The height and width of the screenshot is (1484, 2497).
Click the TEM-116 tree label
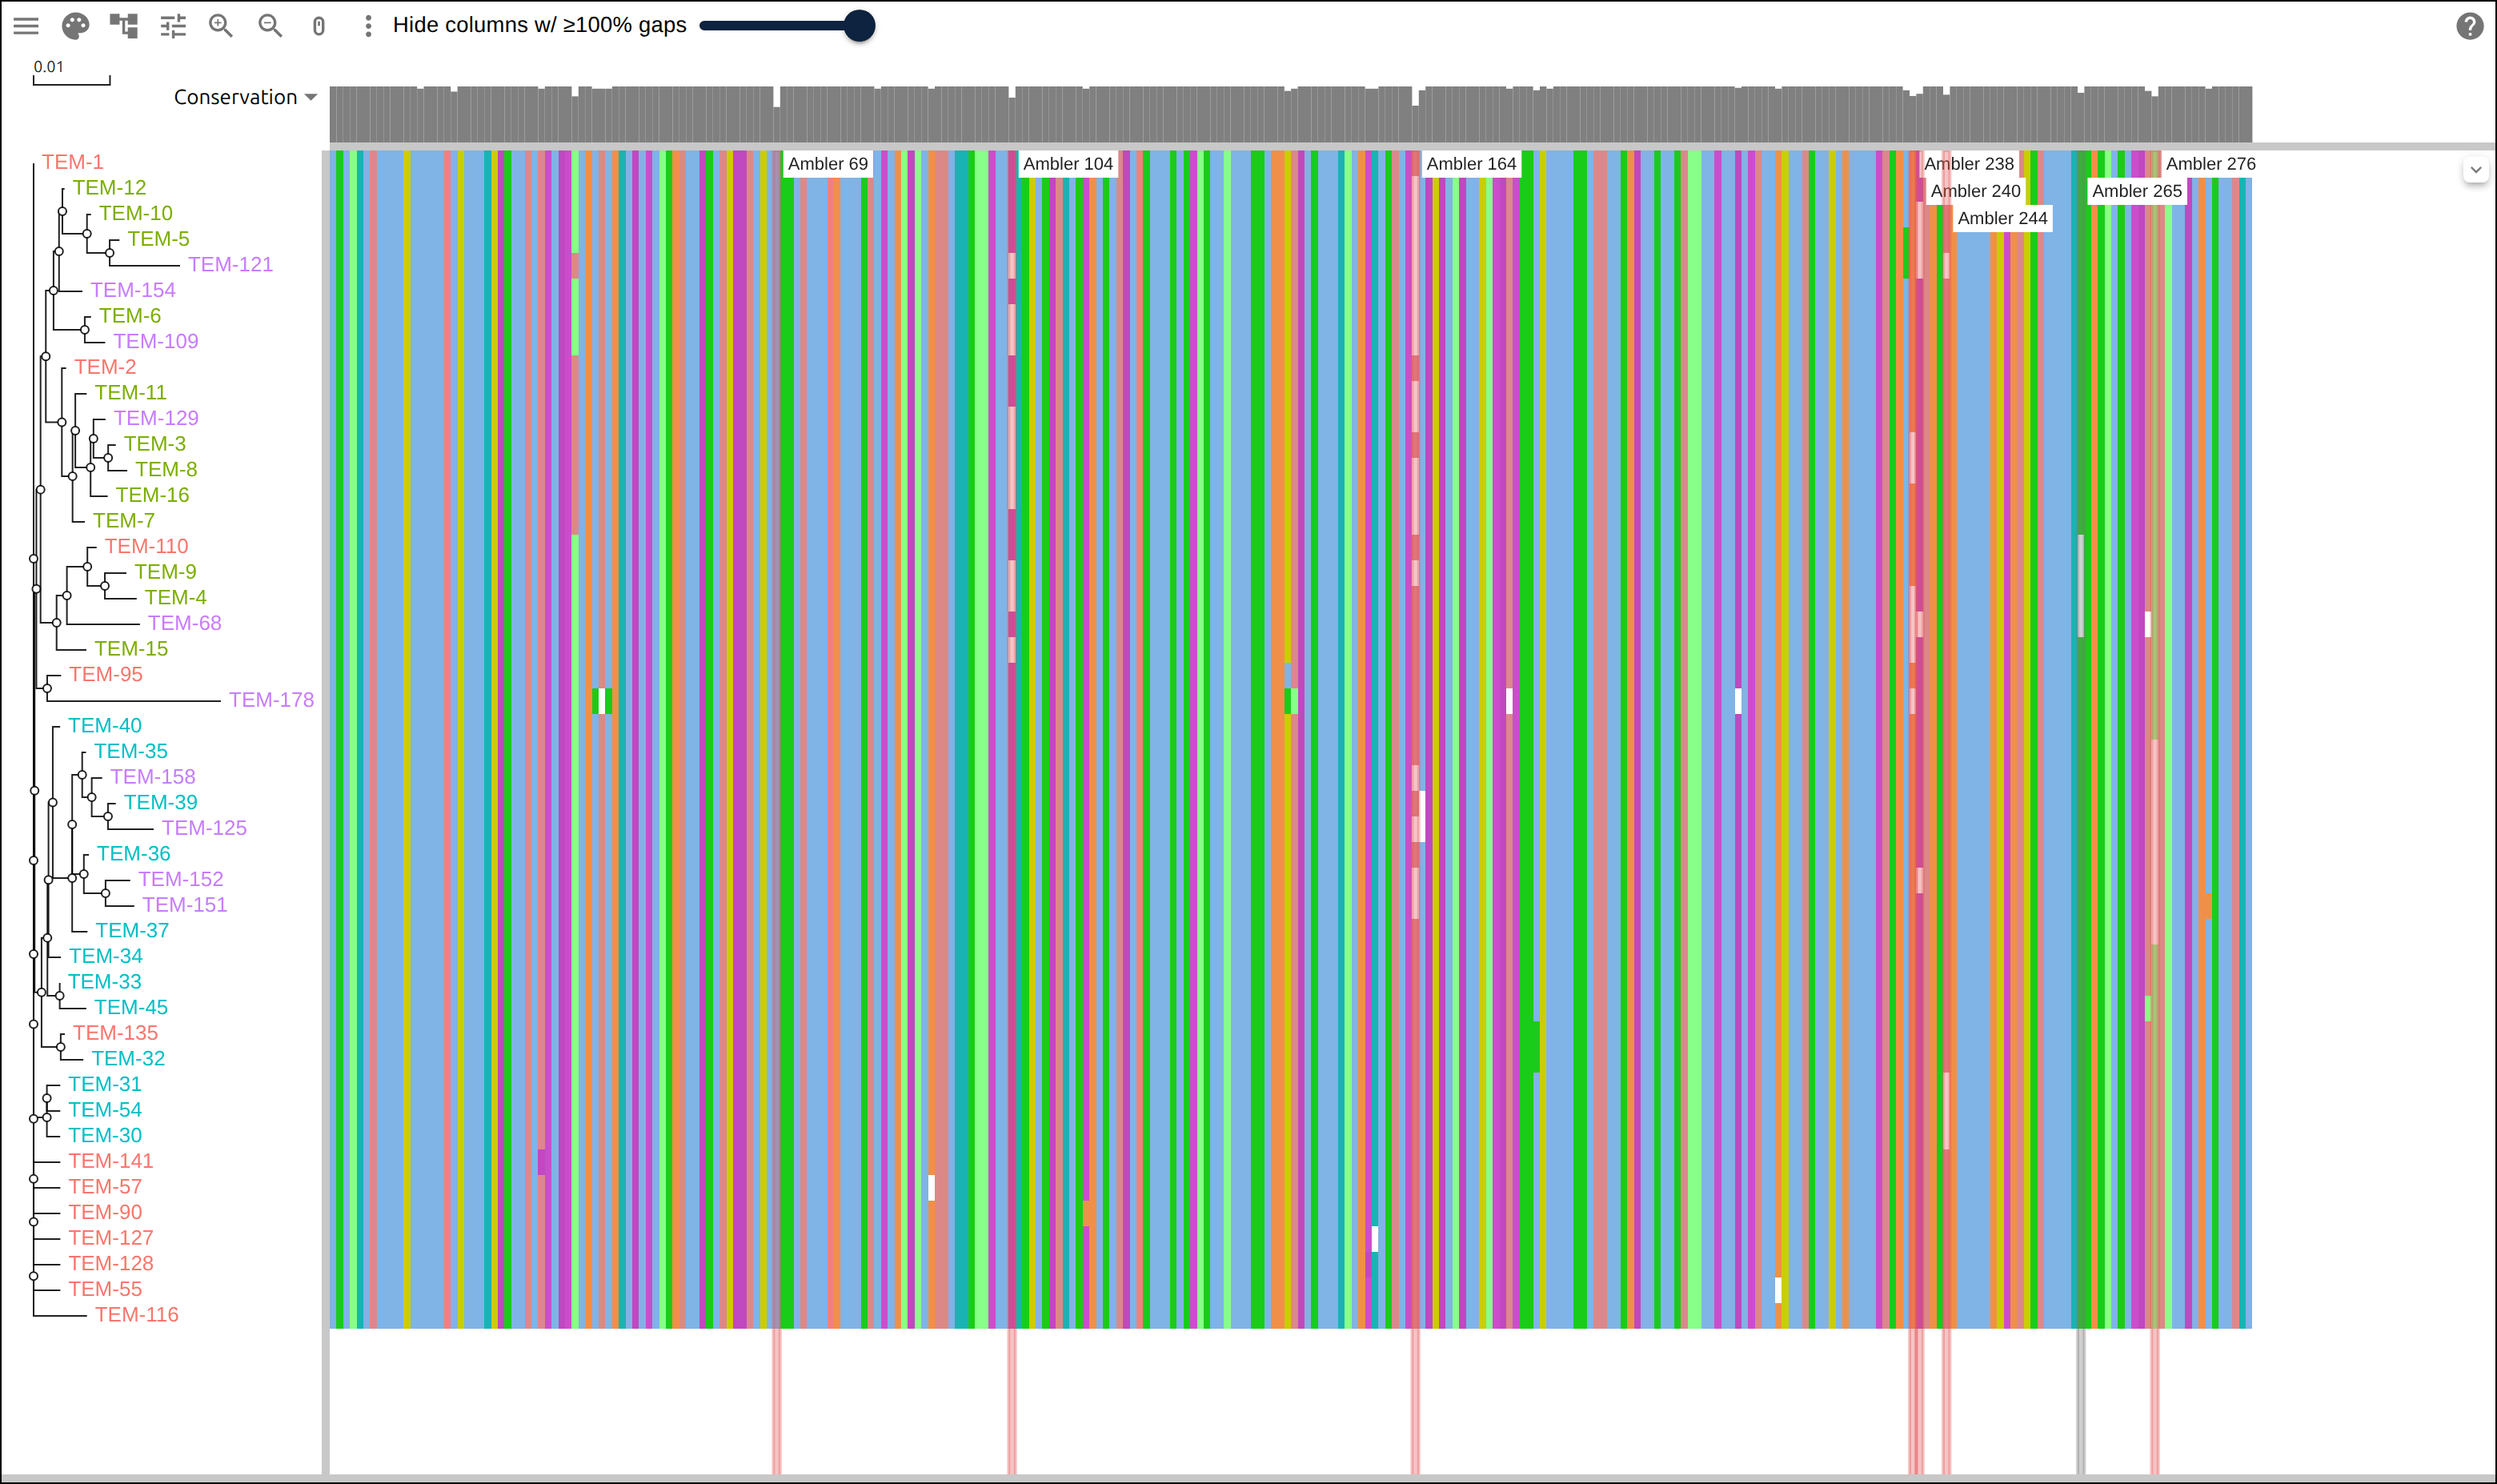click(x=137, y=1315)
